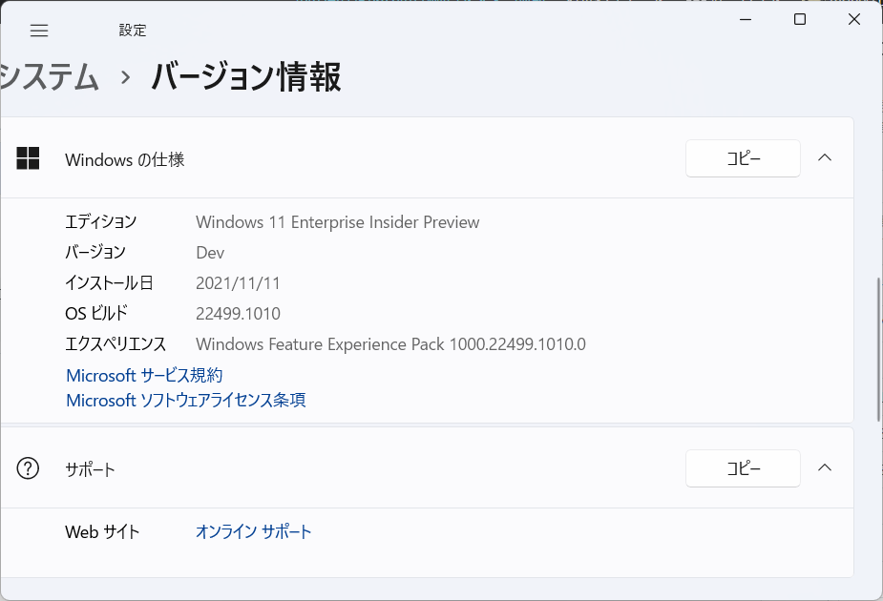883x601 pixels.
Task: Select the version value Dev
Action: [210, 253]
